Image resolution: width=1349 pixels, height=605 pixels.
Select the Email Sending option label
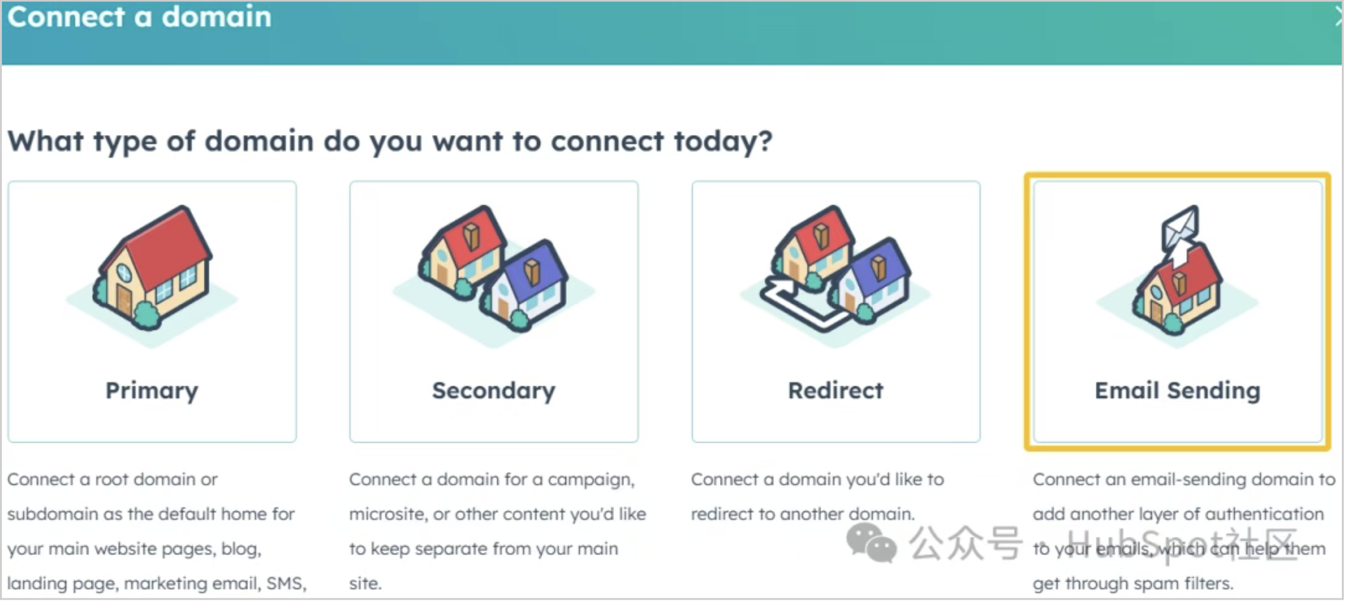click(x=1177, y=391)
